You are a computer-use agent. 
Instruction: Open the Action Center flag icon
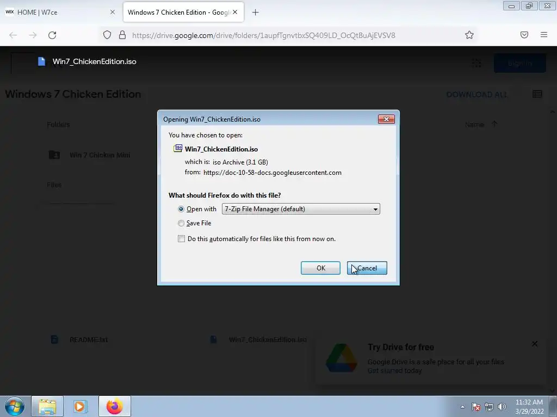click(476, 407)
